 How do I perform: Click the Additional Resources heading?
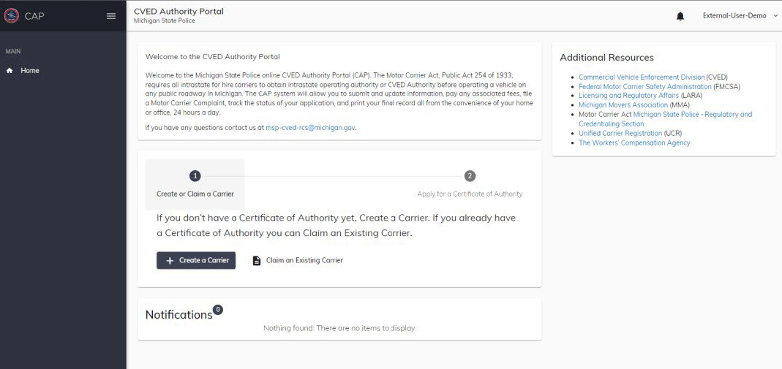tap(606, 58)
